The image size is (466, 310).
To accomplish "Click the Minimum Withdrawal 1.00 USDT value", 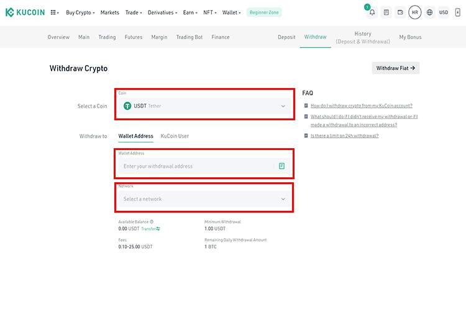I will click(x=215, y=229).
